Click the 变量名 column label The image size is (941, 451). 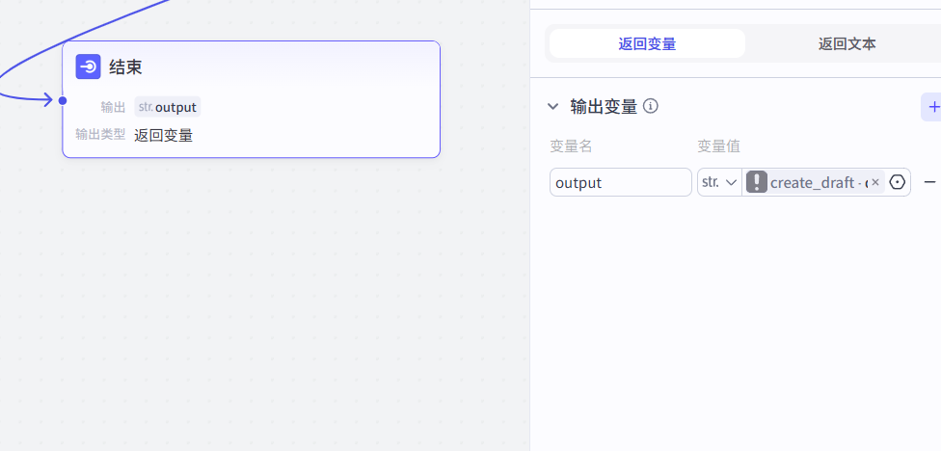click(571, 146)
